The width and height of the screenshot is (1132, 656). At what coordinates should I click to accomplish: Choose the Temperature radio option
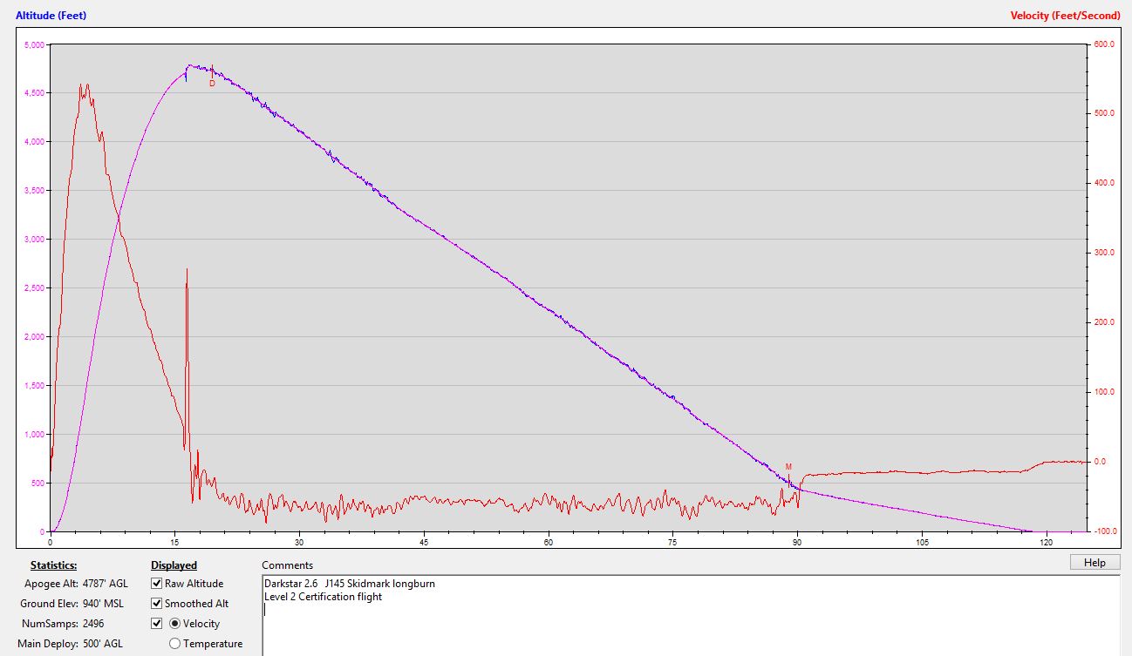coord(174,644)
